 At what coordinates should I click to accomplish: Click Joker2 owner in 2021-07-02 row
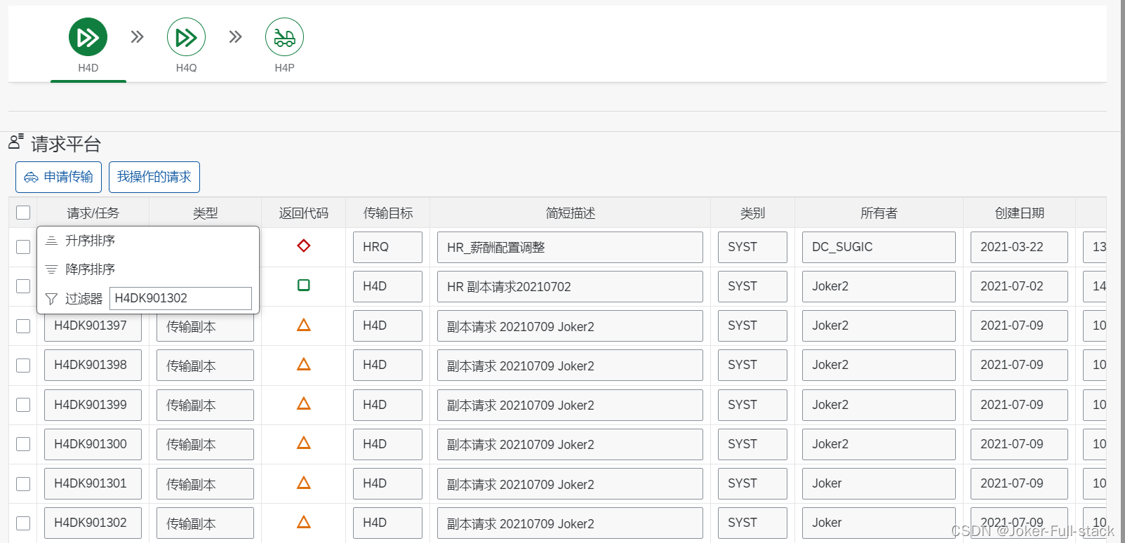[x=879, y=286]
